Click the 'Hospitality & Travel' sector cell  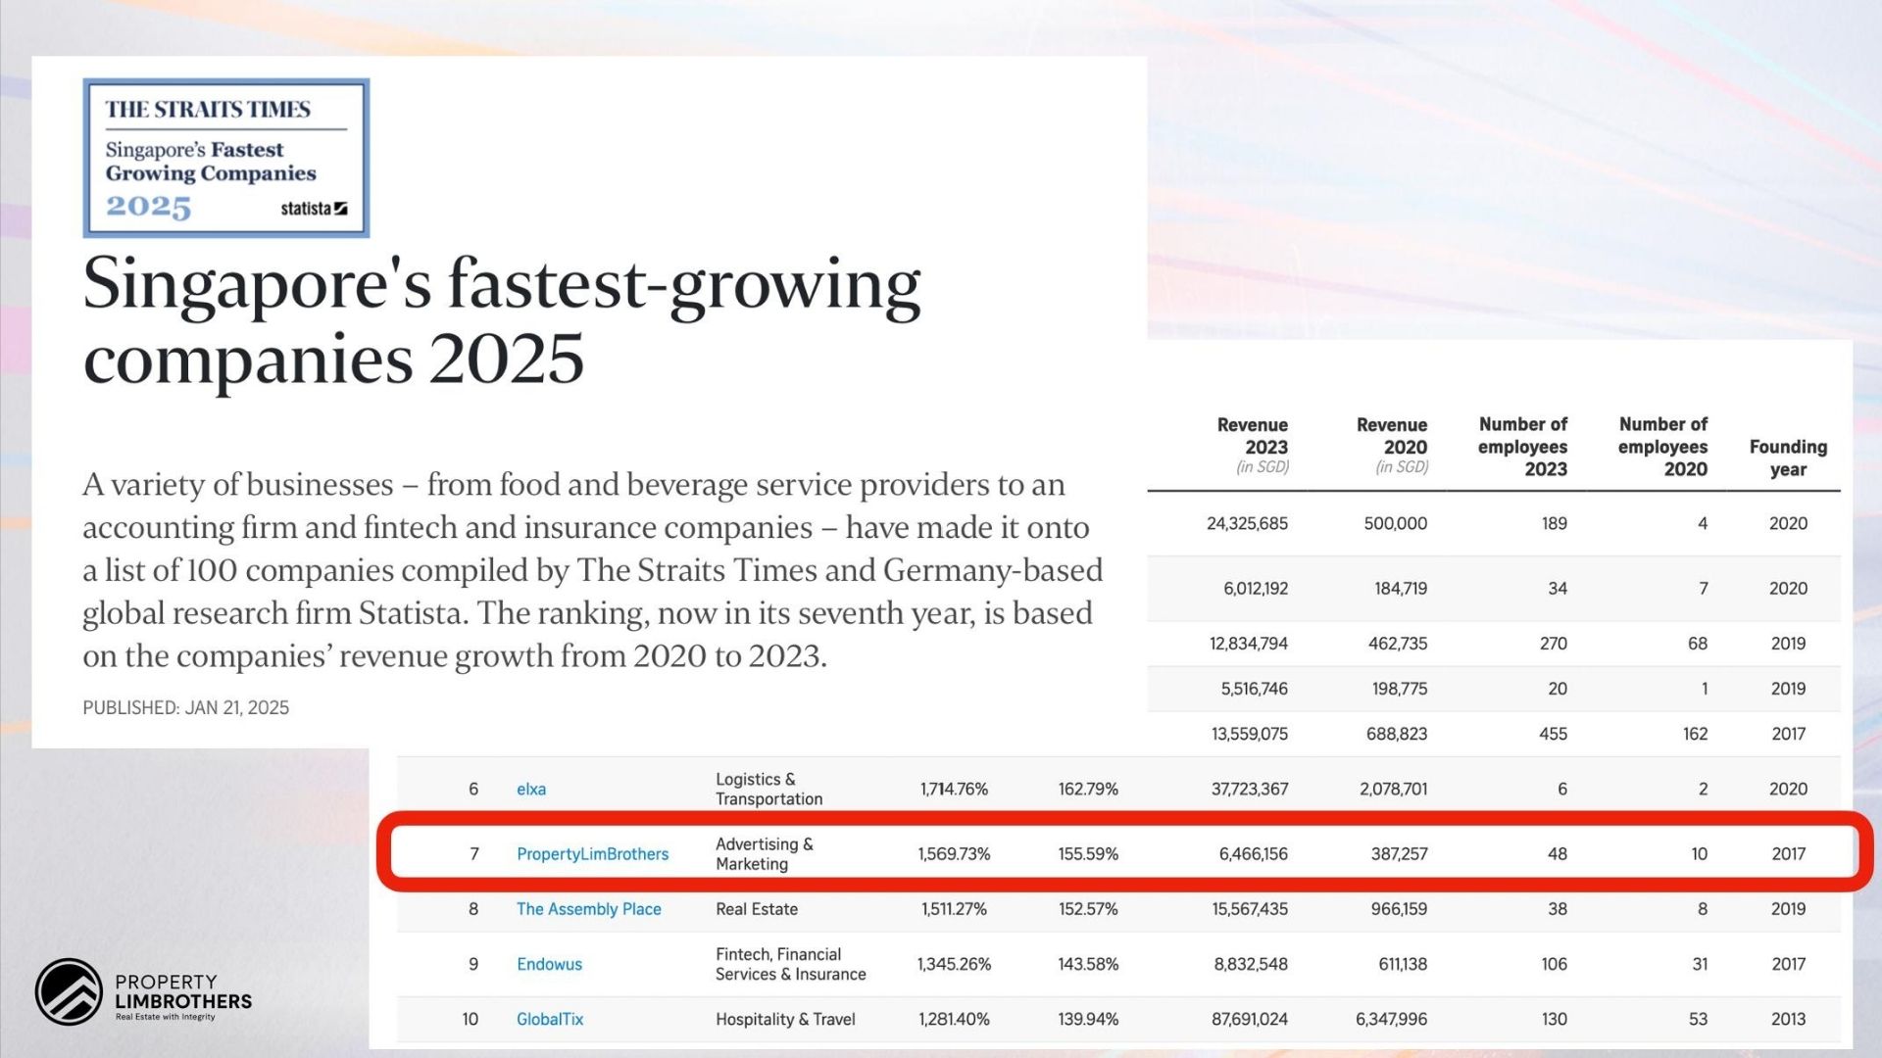click(785, 1019)
